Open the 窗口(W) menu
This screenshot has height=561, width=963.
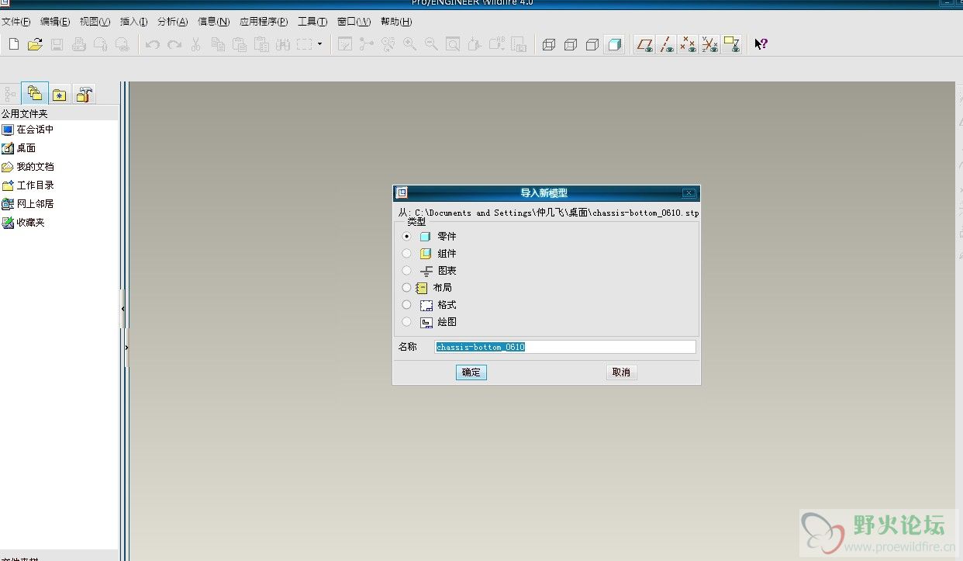point(354,22)
